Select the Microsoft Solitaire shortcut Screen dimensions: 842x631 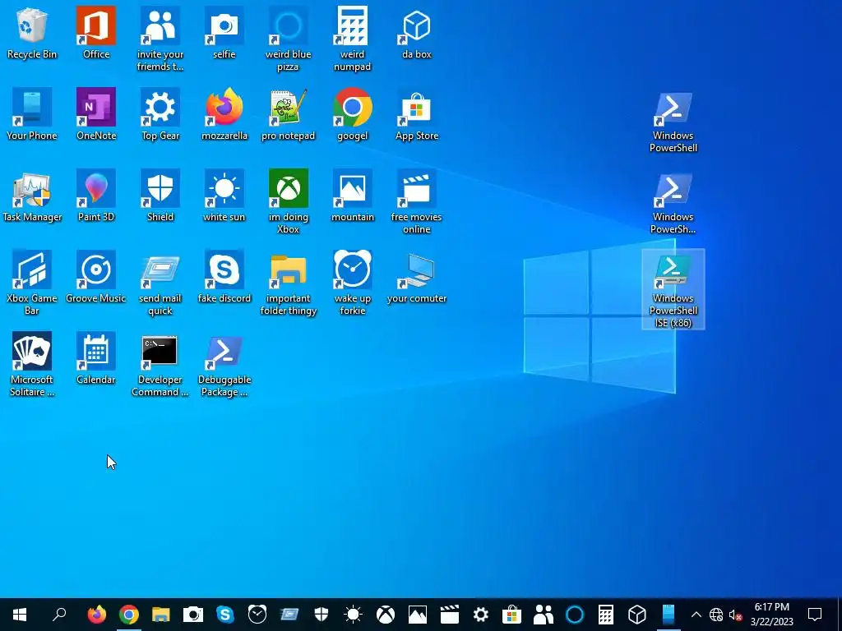click(32, 364)
